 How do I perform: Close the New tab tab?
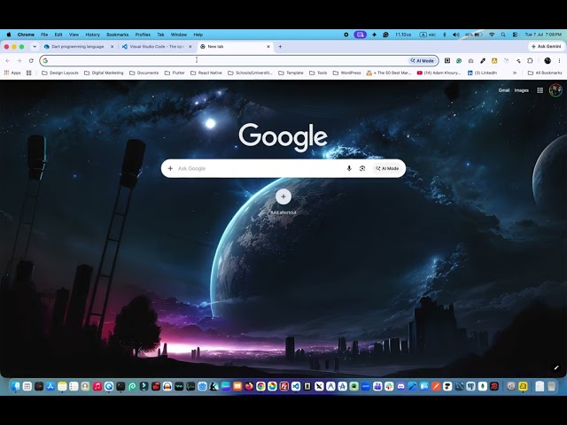coord(268,47)
